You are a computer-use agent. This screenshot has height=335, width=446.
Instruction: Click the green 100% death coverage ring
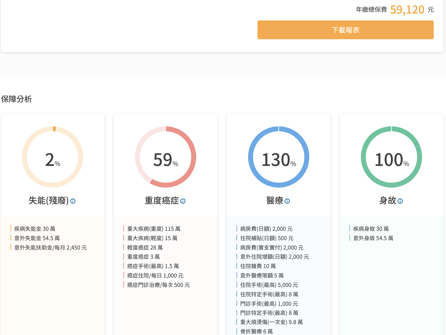click(391, 157)
